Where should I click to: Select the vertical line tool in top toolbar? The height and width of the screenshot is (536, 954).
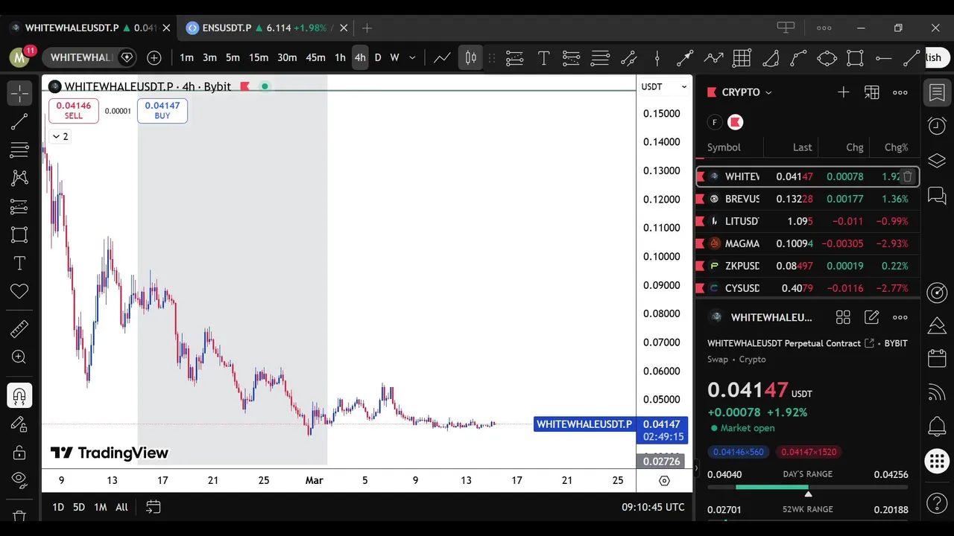[657, 57]
